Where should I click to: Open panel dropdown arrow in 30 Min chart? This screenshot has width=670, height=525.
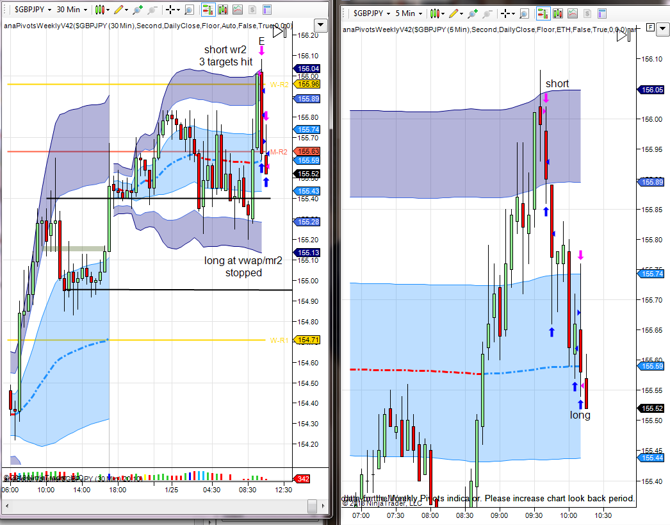(320, 26)
